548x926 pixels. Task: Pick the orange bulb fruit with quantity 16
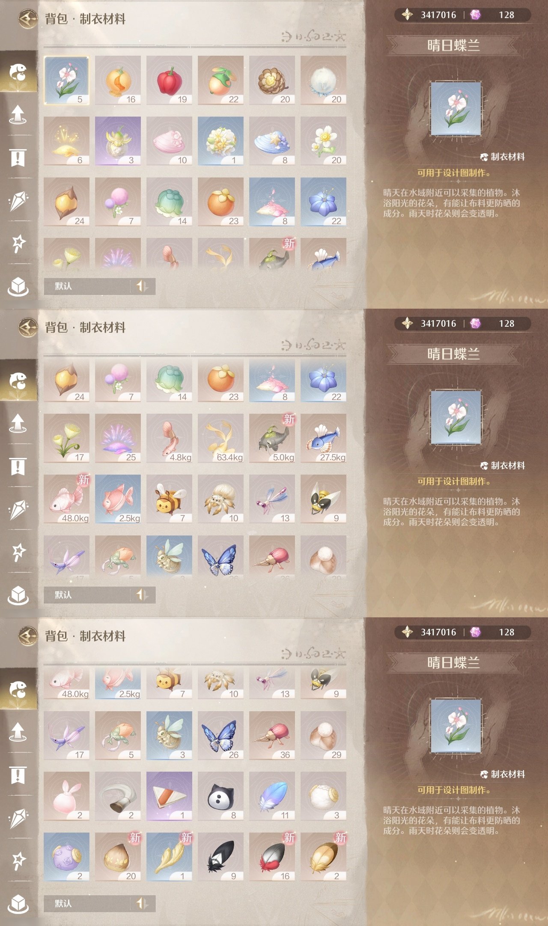click(x=118, y=80)
